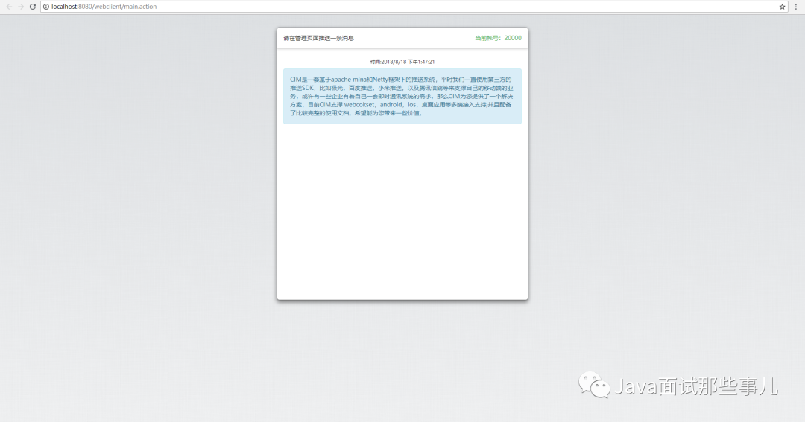
Task: Bookmark this page with the star icon
Action: [782, 7]
